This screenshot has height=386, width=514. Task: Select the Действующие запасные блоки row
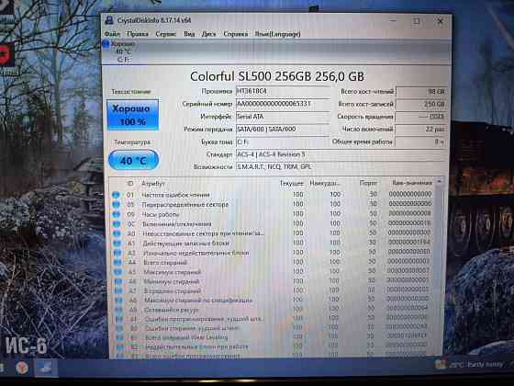click(272, 244)
